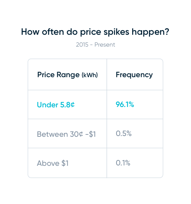This screenshot has height=204, width=191.
Task: Click the 96.1% frequency value
Action: [x=125, y=104]
